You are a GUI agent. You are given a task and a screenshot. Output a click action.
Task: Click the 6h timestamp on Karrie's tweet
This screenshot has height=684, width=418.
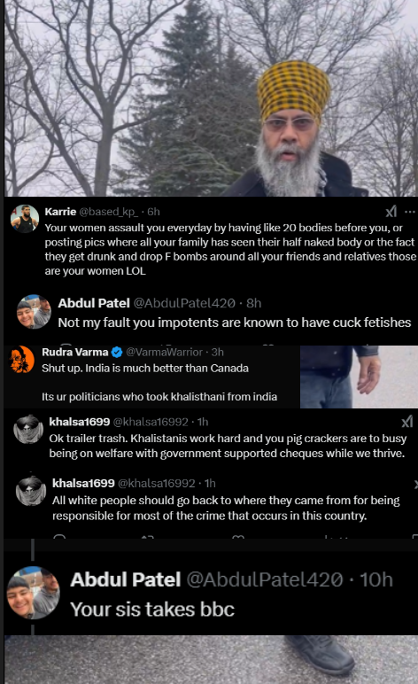pos(153,212)
